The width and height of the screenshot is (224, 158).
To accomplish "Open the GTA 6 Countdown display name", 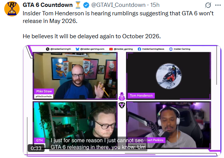I will [x=48, y=5].
